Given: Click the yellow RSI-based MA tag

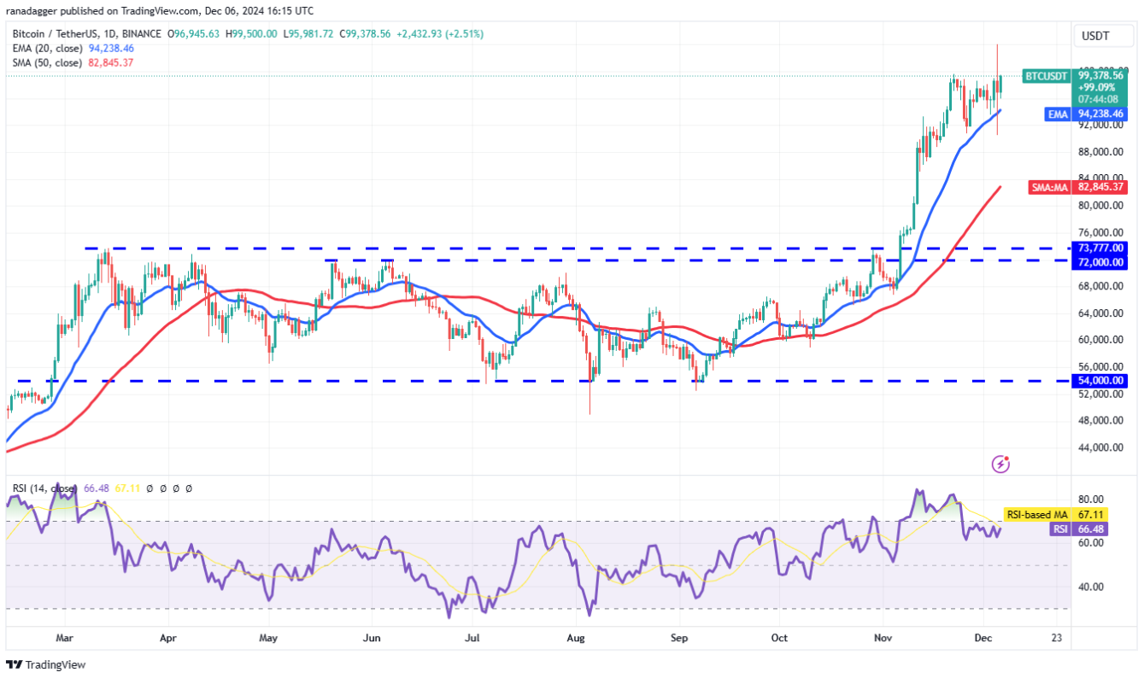Looking at the screenshot, I should click(x=1037, y=515).
